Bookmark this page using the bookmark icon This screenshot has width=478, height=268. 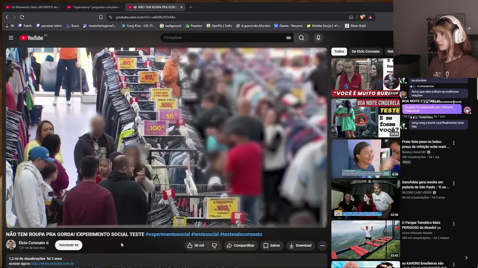tap(101, 17)
